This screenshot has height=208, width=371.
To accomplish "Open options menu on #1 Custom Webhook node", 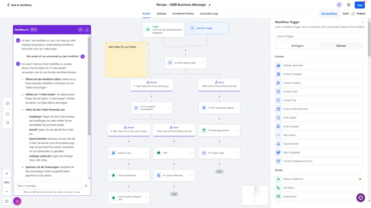I will click(x=192, y=175).
